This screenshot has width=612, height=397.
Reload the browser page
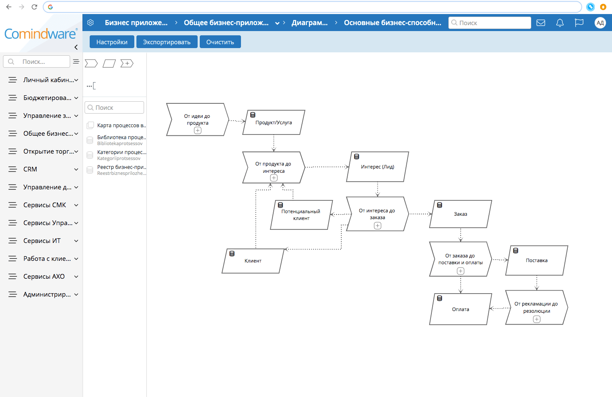click(34, 7)
